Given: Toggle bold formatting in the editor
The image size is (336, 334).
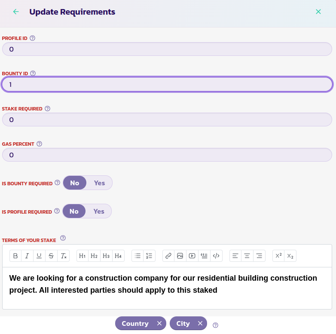Looking at the screenshot, I should pyautogui.click(x=15, y=256).
